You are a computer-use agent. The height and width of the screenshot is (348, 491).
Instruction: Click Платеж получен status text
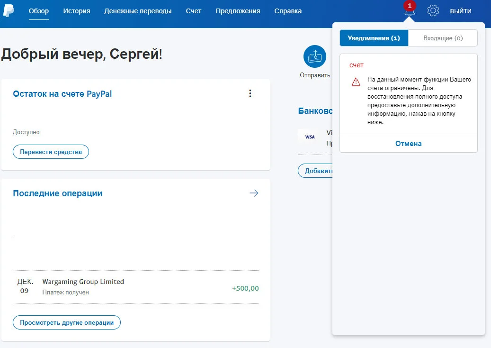click(65, 292)
